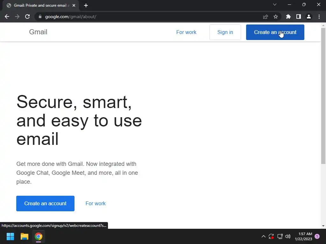The image size is (326, 244).
Task: Click header Create an account button
Action: click(x=275, y=32)
